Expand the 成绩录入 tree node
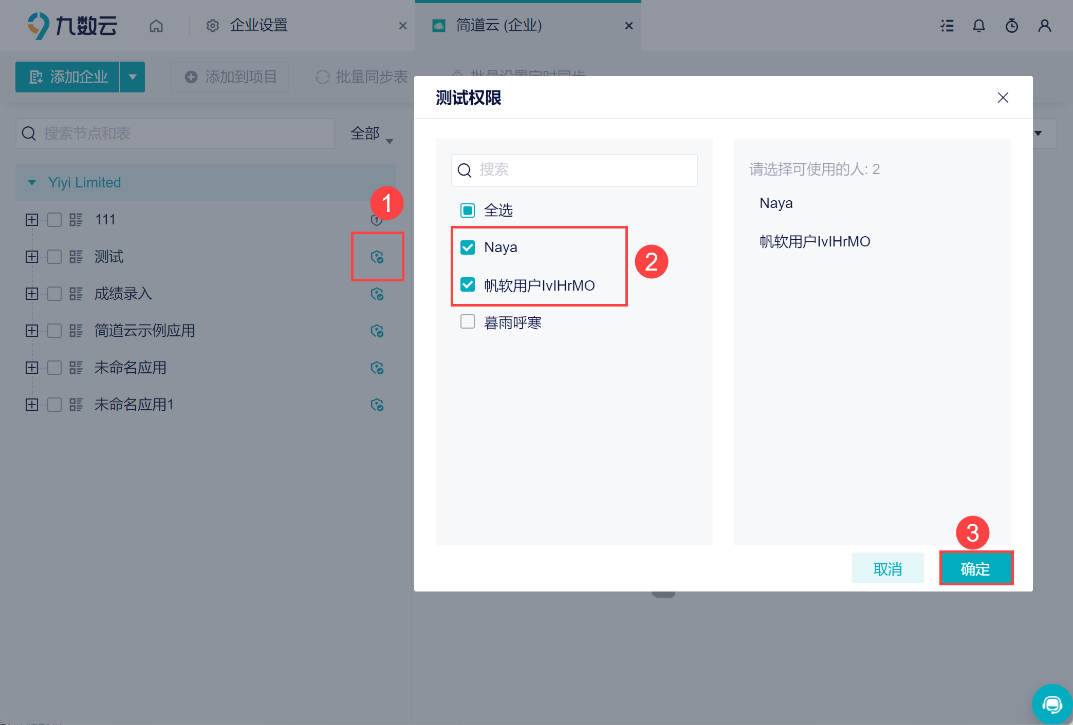This screenshot has width=1073, height=725. 32,294
